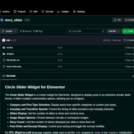Open v.1.0 commit for story-slider.php row
This screenshot has width=134, height=134.
[60, 67]
